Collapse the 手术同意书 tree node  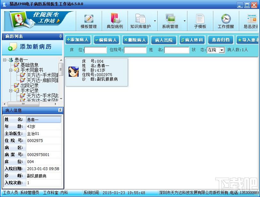[11, 70]
